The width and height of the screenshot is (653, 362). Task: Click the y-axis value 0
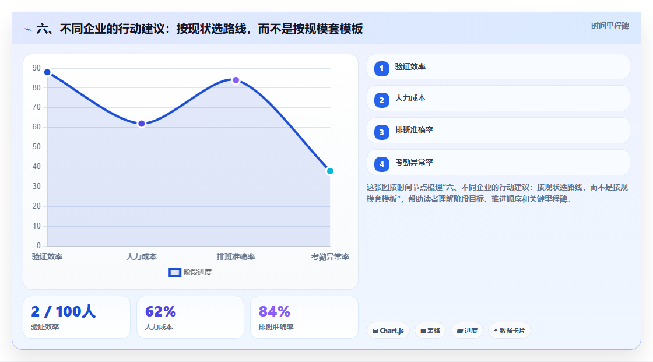38,246
